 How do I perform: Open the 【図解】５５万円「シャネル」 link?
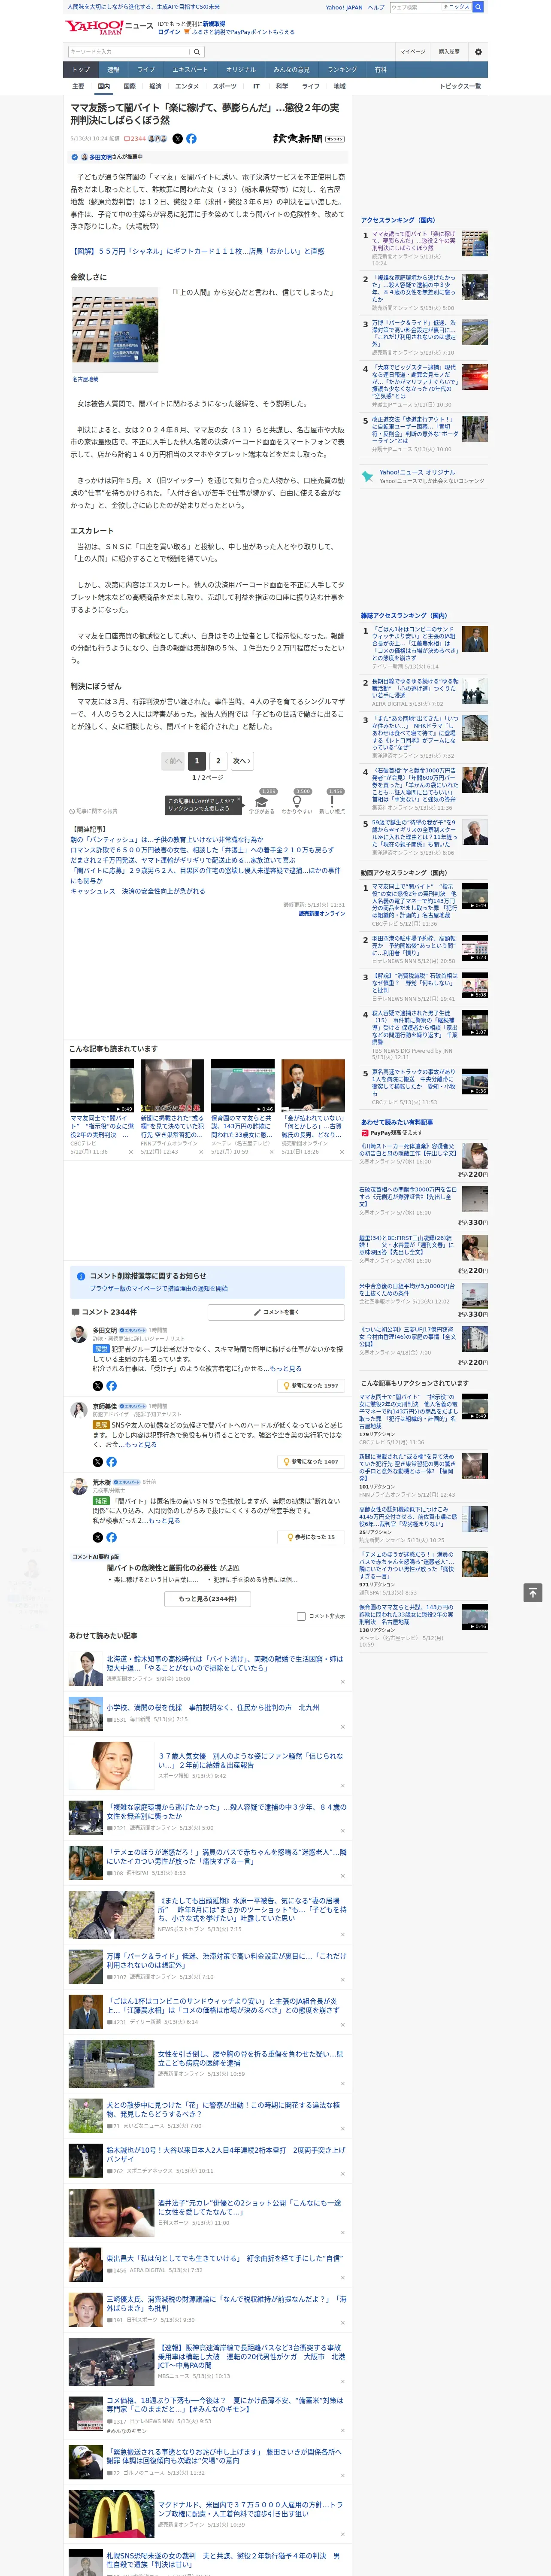tap(197, 251)
